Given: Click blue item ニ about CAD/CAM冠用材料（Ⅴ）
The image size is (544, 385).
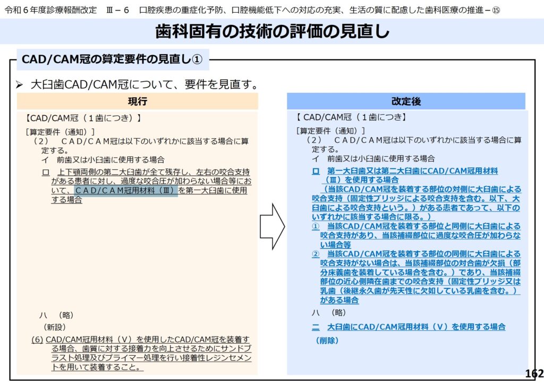Looking at the screenshot, I should click(x=409, y=327).
